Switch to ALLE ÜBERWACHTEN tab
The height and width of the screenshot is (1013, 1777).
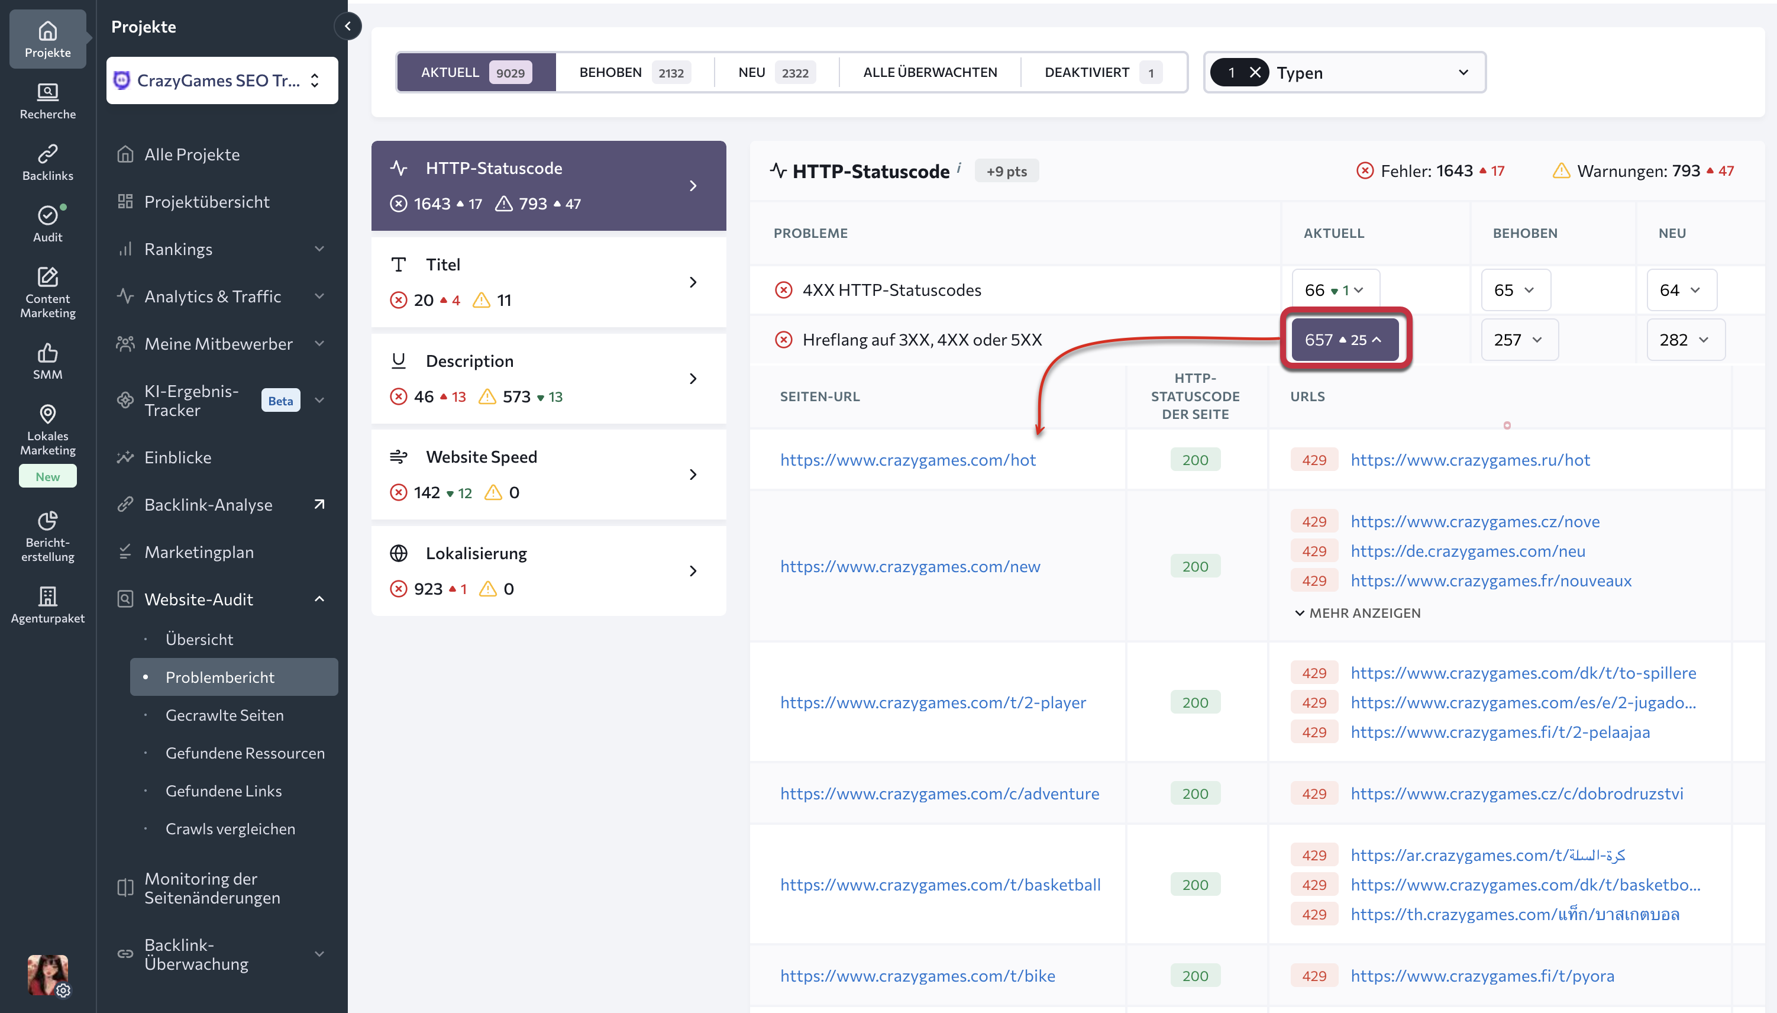tap(930, 72)
